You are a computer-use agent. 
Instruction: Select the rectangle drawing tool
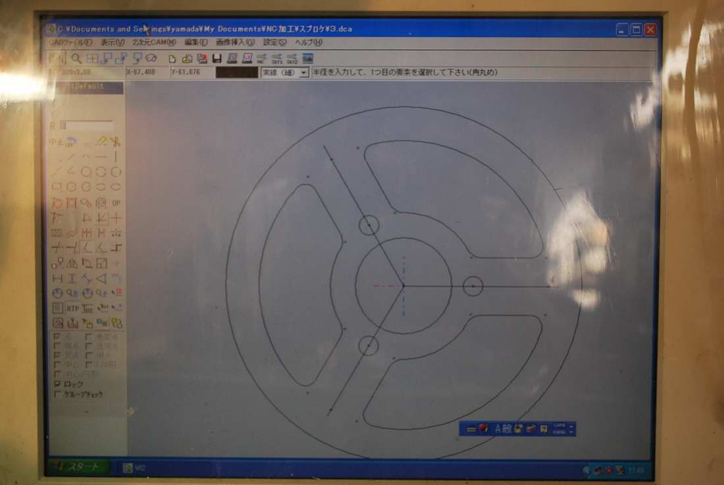point(57,186)
